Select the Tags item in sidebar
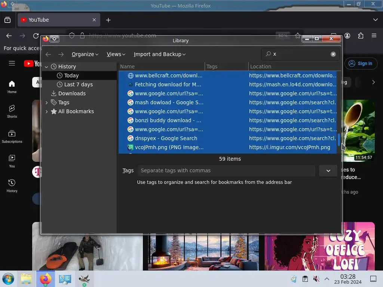This screenshot has height=287, width=383. (x=79, y=102)
